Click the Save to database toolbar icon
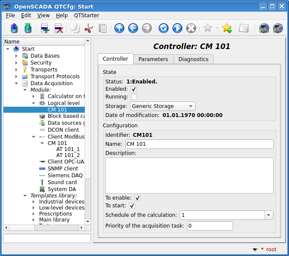 pyautogui.click(x=28, y=28)
